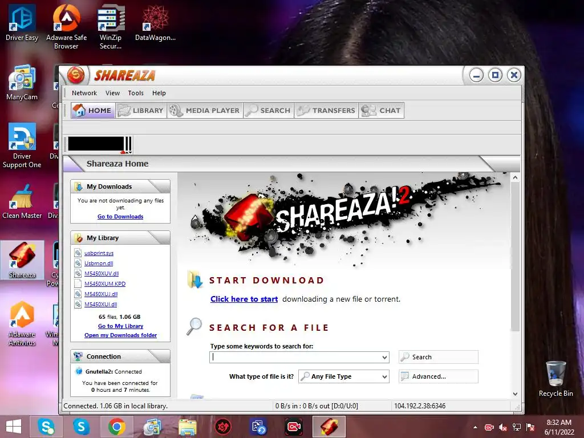Open M5450XUJ.dll library file link
Image resolution: width=584 pixels, height=438 pixels.
click(x=101, y=294)
